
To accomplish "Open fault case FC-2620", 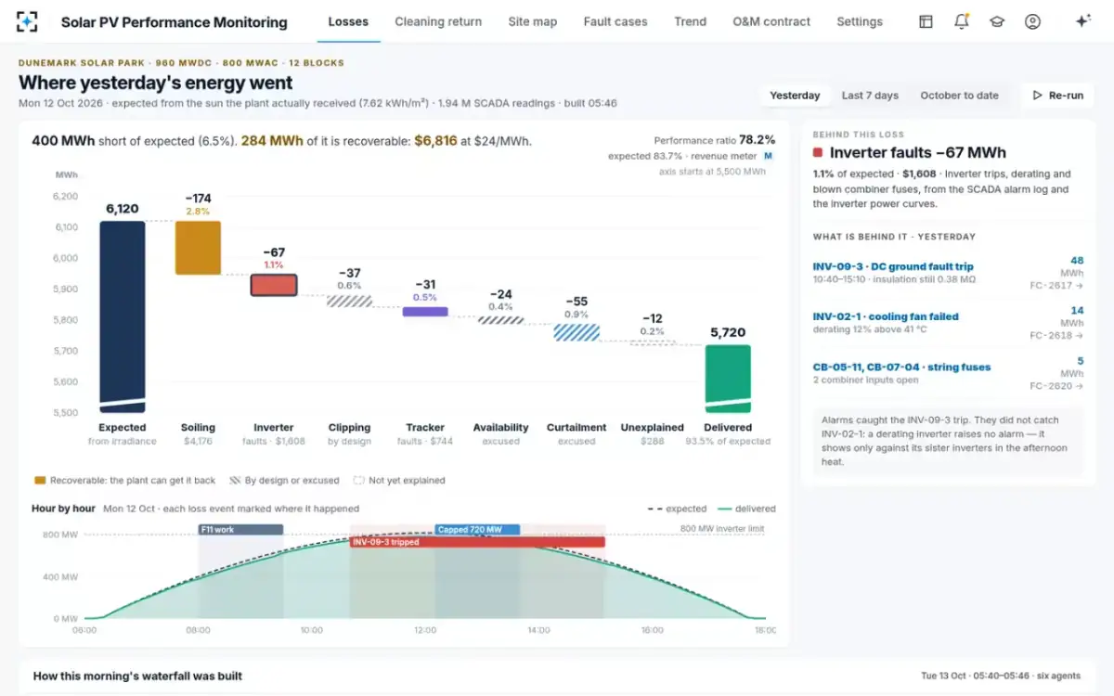I will coord(1056,386).
